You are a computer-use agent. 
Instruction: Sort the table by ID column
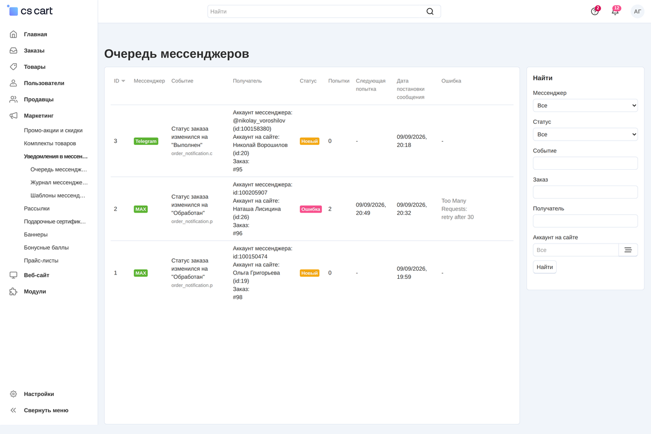119,81
